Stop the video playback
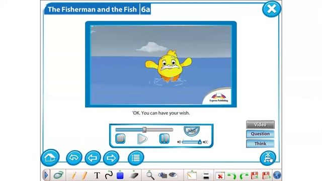Screen dimensions: 322x181 click(x=120, y=139)
